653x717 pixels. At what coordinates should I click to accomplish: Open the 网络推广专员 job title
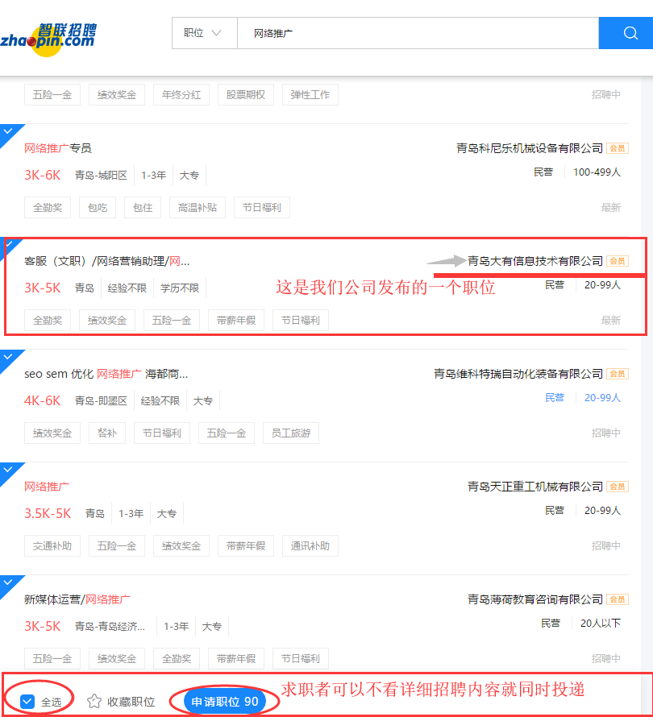coord(58,148)
